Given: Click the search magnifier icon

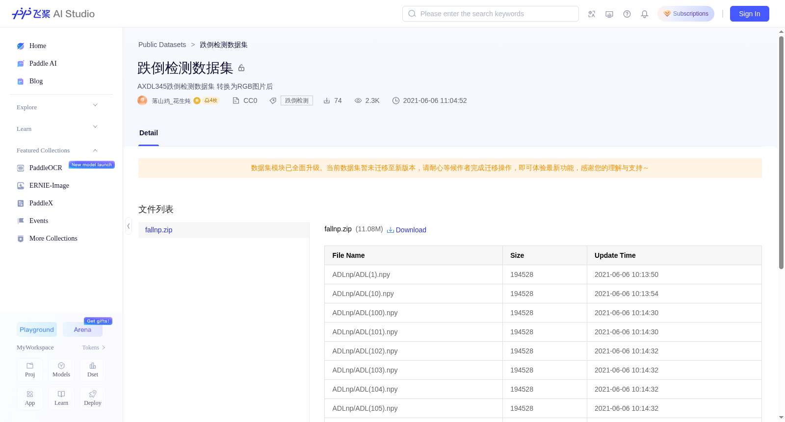Looking at the screenshot, I should (x=412, y=14).
